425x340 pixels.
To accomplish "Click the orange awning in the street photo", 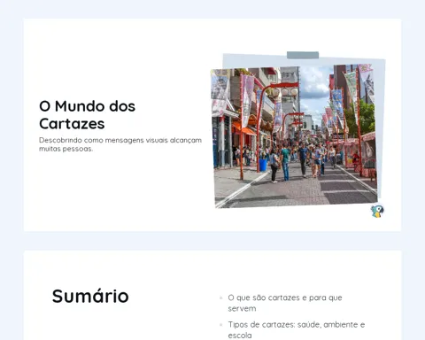I will pyautogui.click(x=243, y=128).
